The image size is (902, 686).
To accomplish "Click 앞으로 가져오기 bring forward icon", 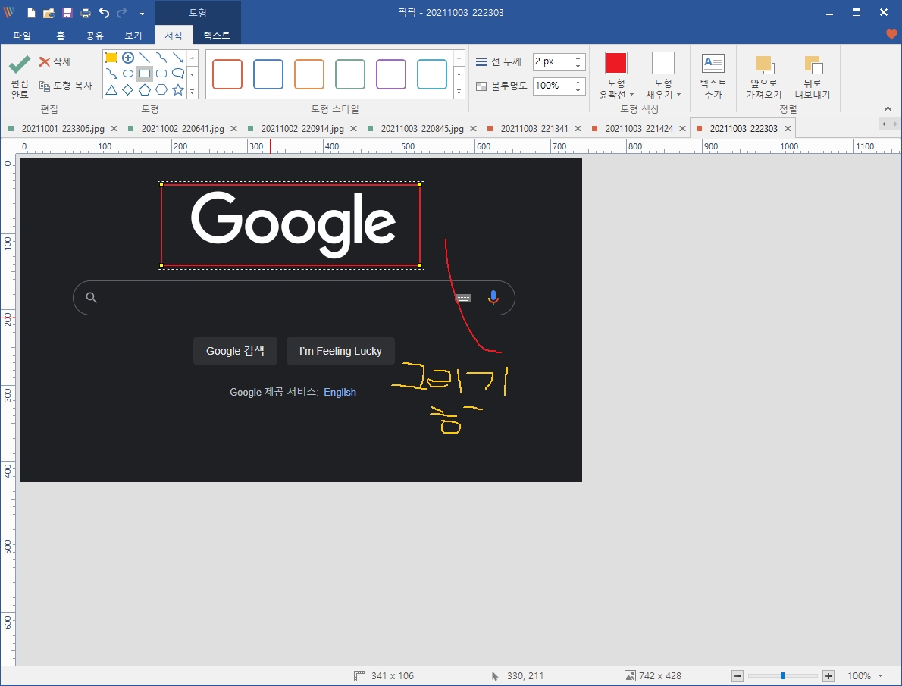I will tap(763, 65).
